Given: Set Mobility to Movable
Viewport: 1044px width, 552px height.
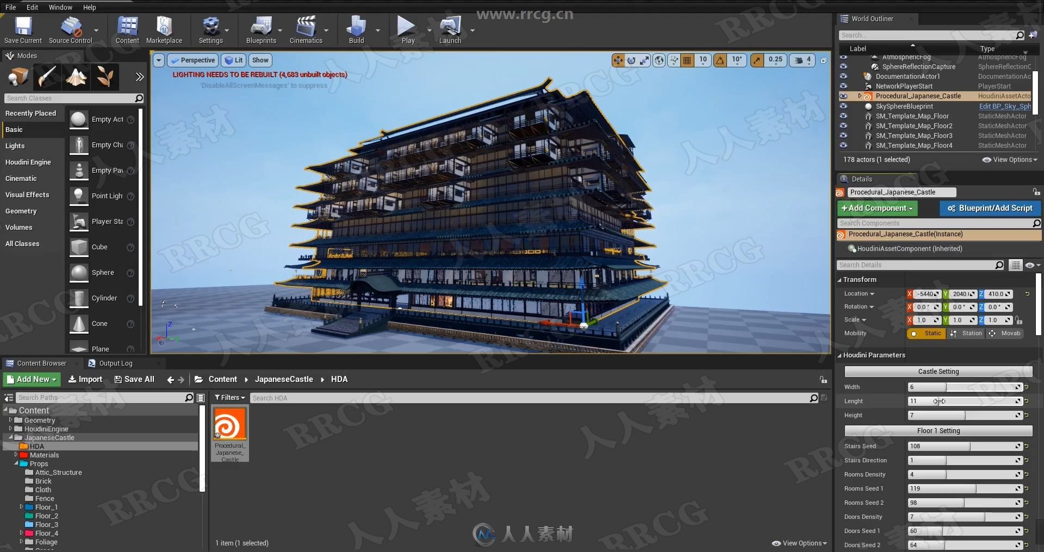Looking at the screenshot, I should tap(1005, 334).
